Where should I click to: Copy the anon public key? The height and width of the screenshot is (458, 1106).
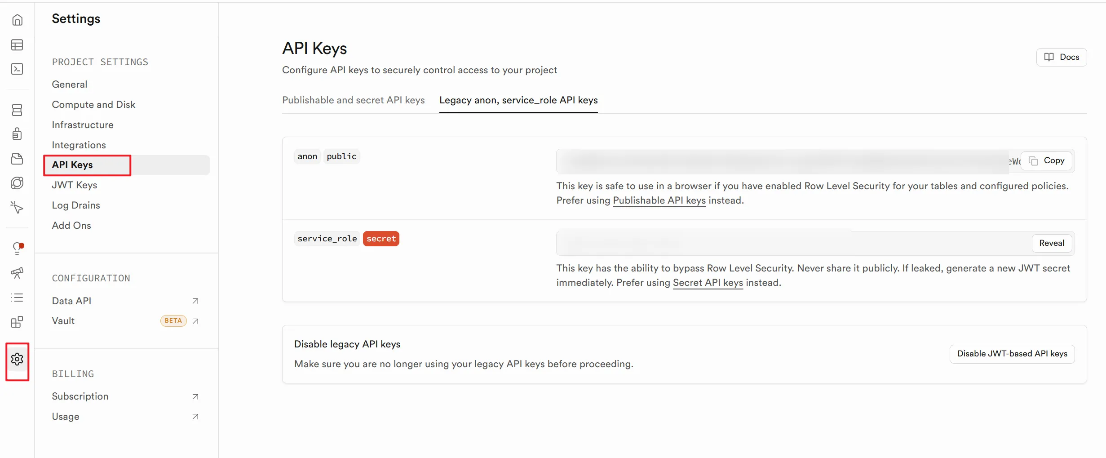pos(1046,161)
